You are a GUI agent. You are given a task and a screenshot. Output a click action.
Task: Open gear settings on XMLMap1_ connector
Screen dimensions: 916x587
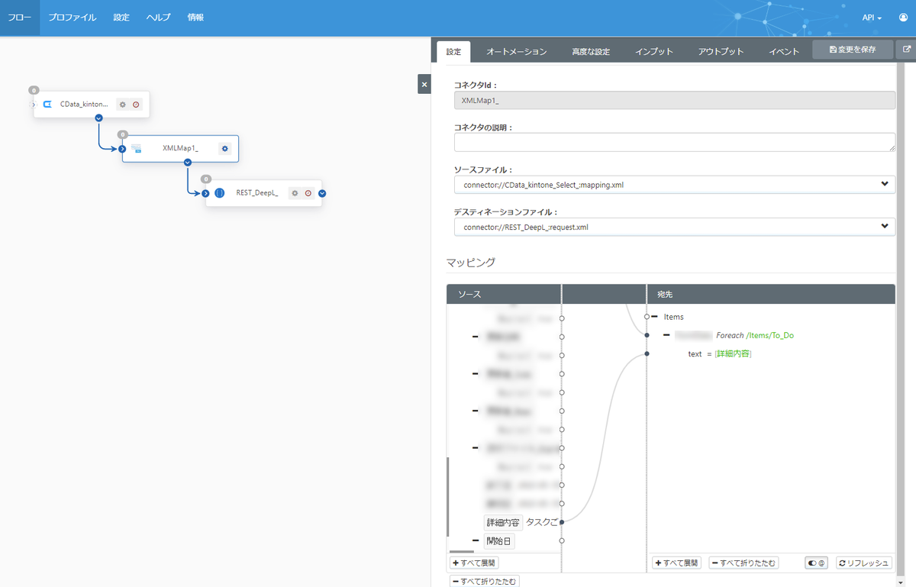[224, 149]
